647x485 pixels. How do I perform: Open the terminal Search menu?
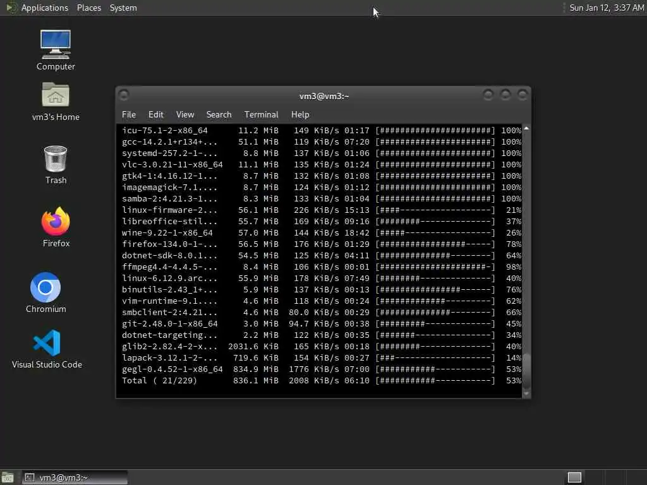tap(219, 115)
